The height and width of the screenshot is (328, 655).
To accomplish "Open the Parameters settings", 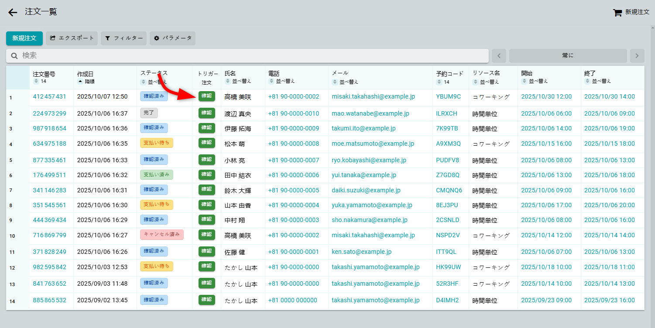I will click(x=172, y=38).
